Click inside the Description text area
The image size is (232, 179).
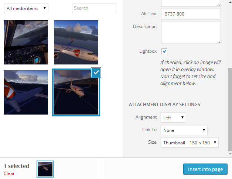tap(191, 32)
